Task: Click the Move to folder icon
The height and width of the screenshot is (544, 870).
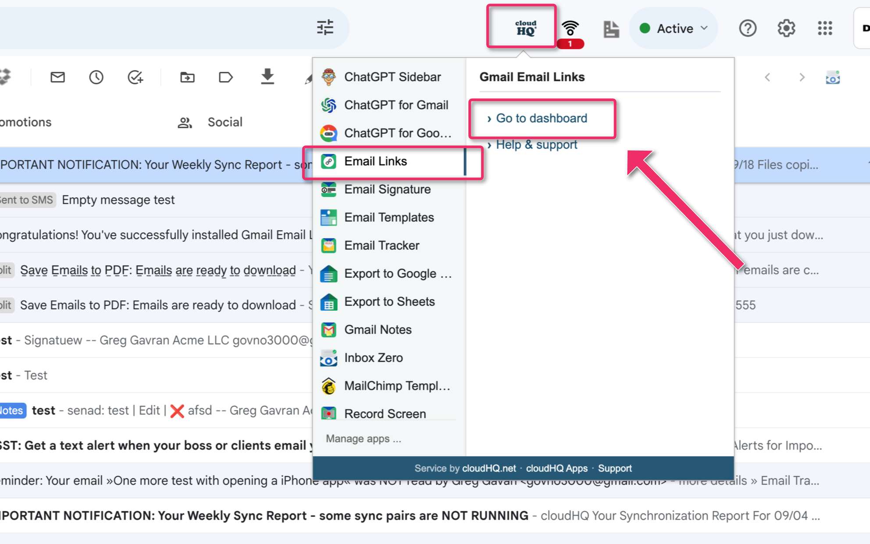Action: pyautogui.click(x=187, y=78)
